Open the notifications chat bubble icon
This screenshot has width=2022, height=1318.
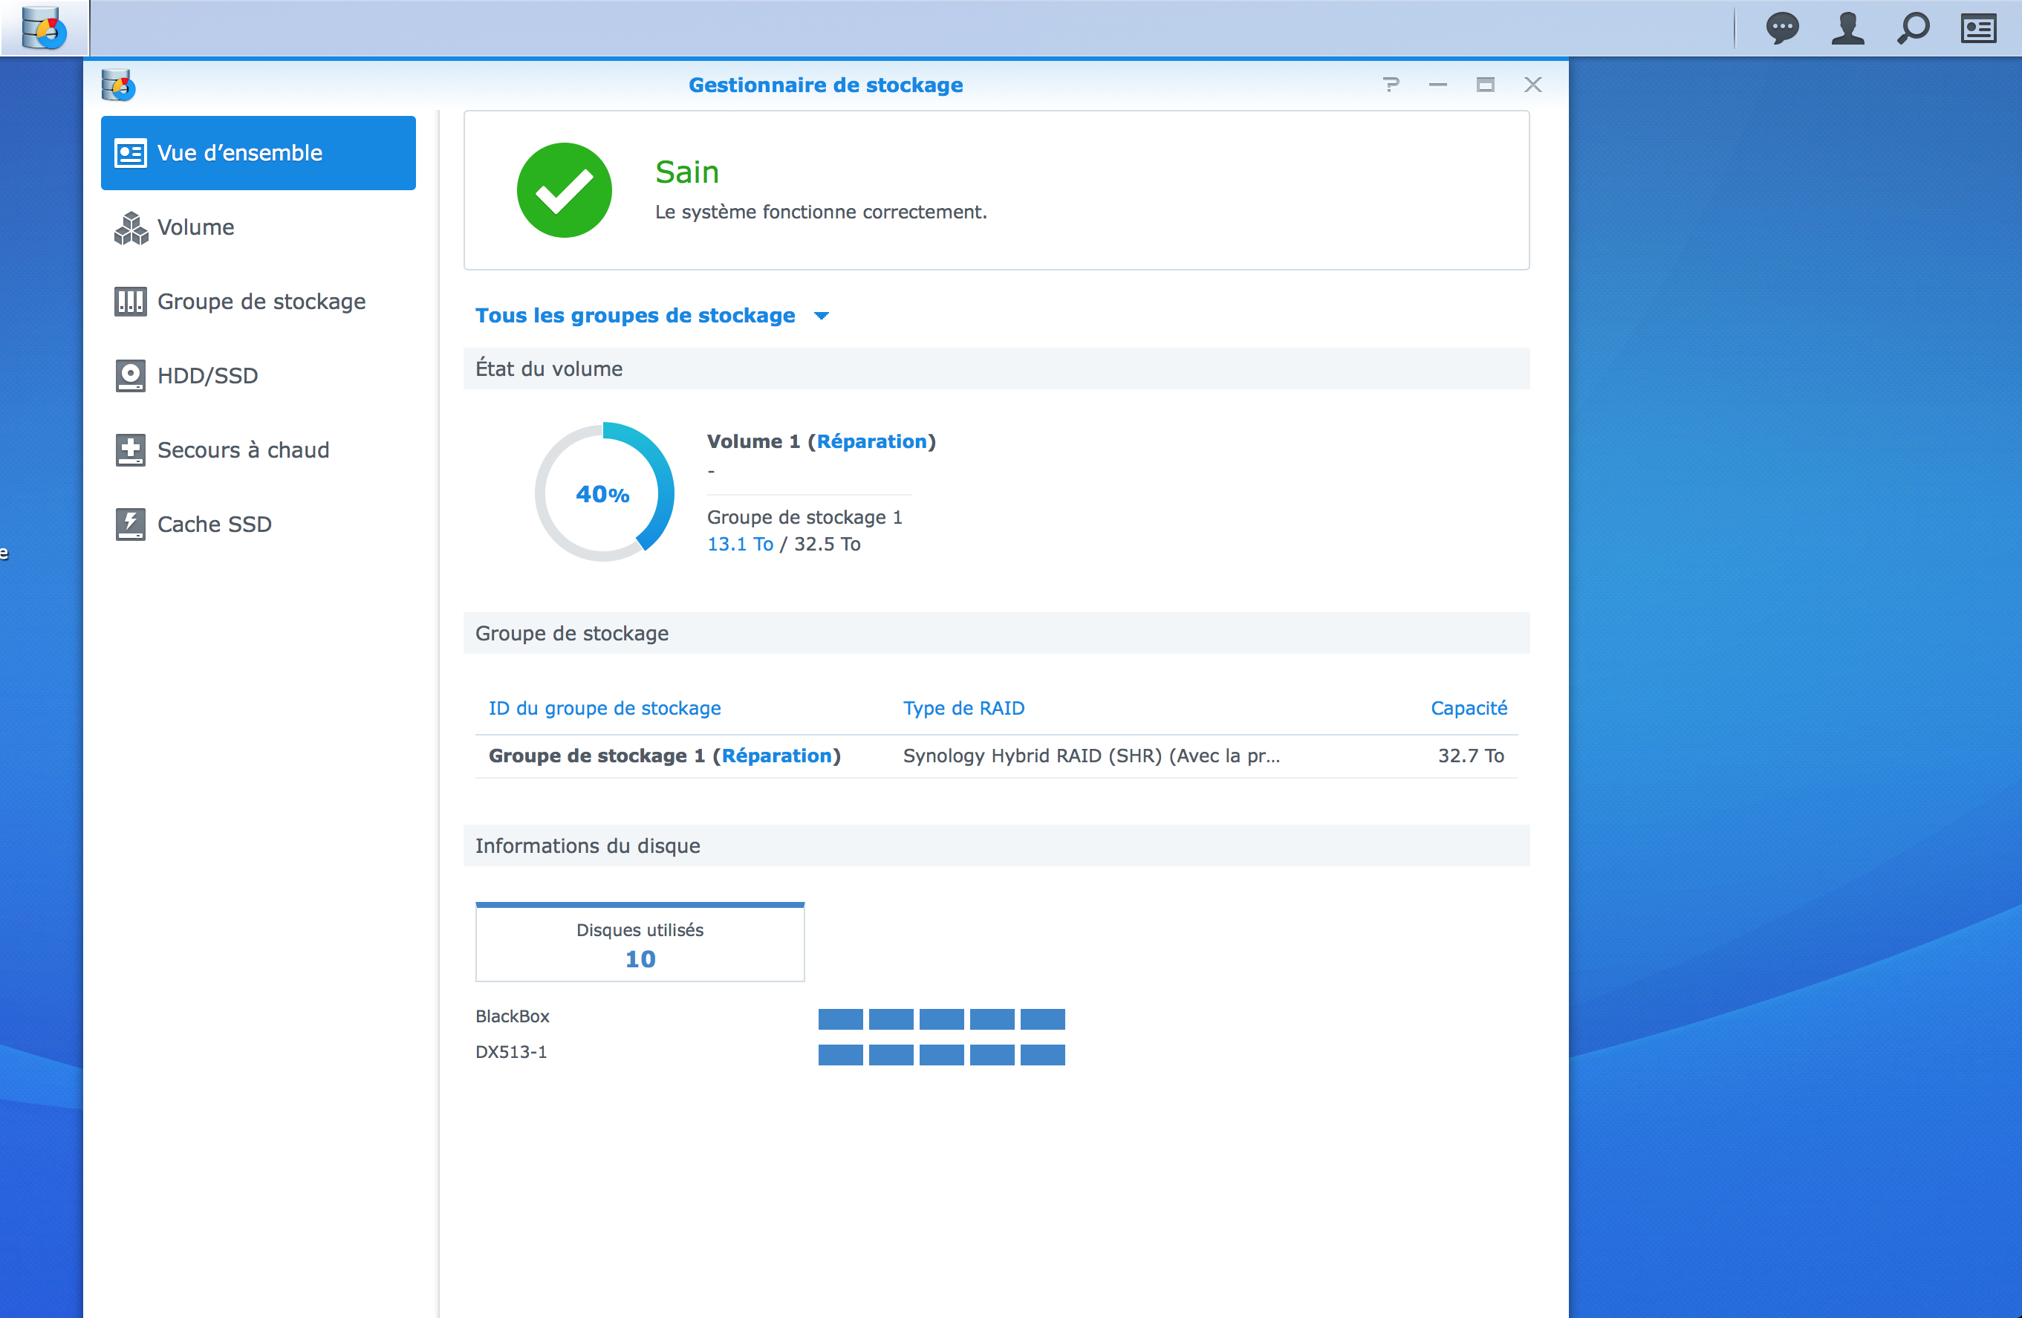click(x=1781, y=28)
